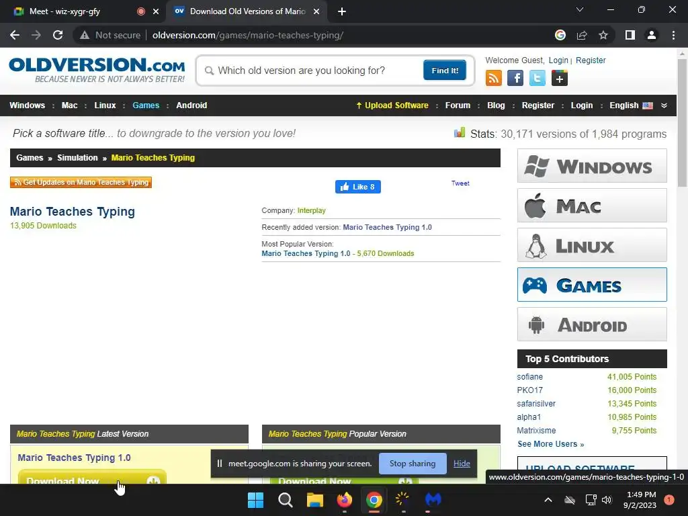The height and width of the screenshot is (516, 688).
Task: Click See More Users link
Action: coord(551,443)
